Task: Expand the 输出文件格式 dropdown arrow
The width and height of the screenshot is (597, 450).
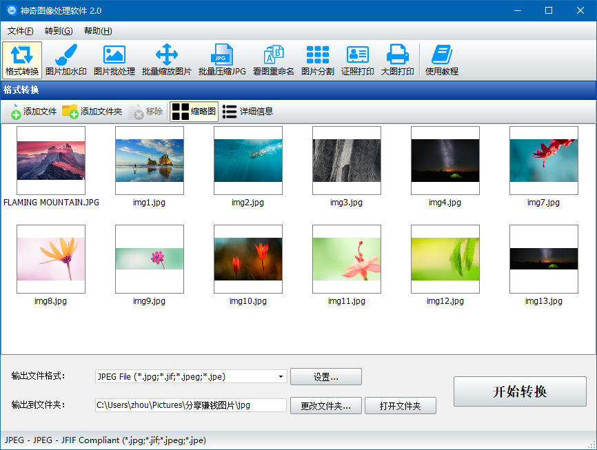Action: pos(281,376)
